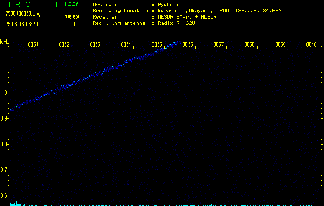Click the Ovserver field label
The width and height of the screenshot is (324, 206).
tap(105, 5)
